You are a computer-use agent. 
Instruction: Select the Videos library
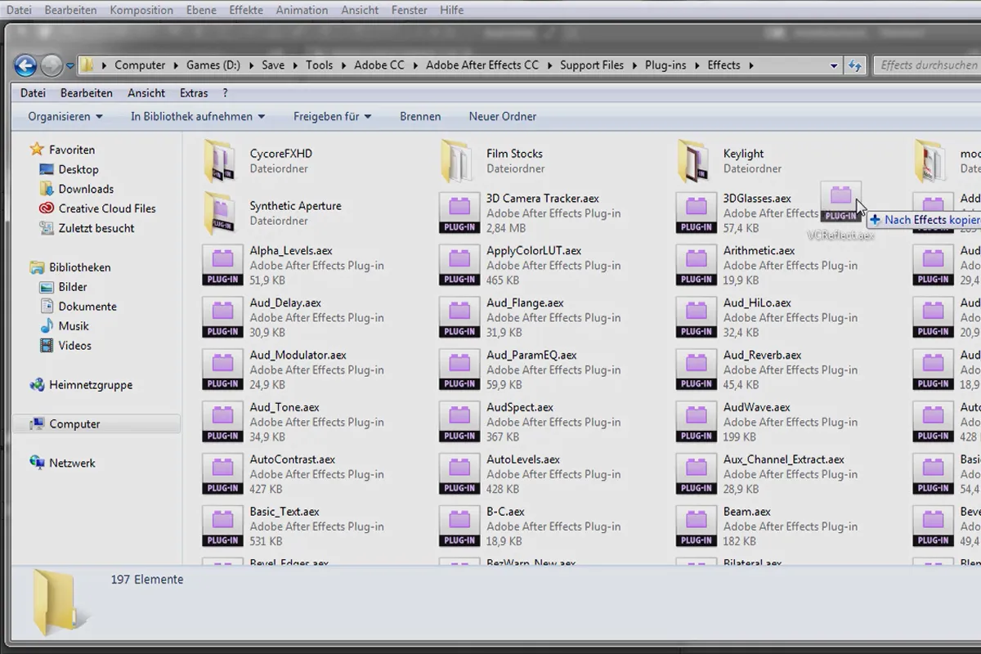pos(65,346)
